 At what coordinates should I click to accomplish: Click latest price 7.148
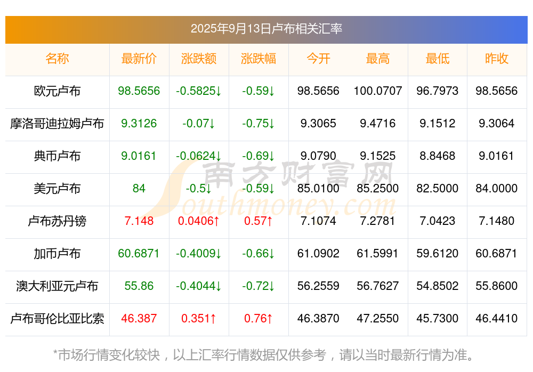(139, 221)
